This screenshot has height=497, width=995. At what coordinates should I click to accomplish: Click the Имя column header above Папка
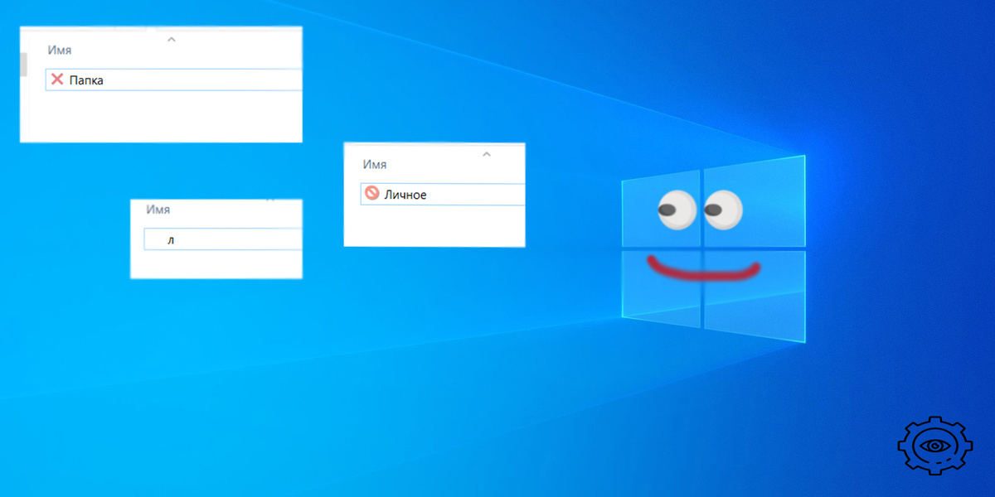(59, 51)
